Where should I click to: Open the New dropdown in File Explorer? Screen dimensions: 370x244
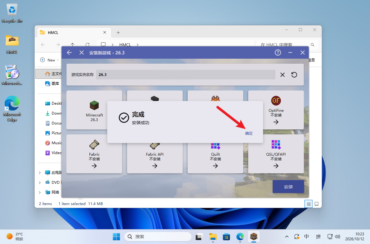49,60
